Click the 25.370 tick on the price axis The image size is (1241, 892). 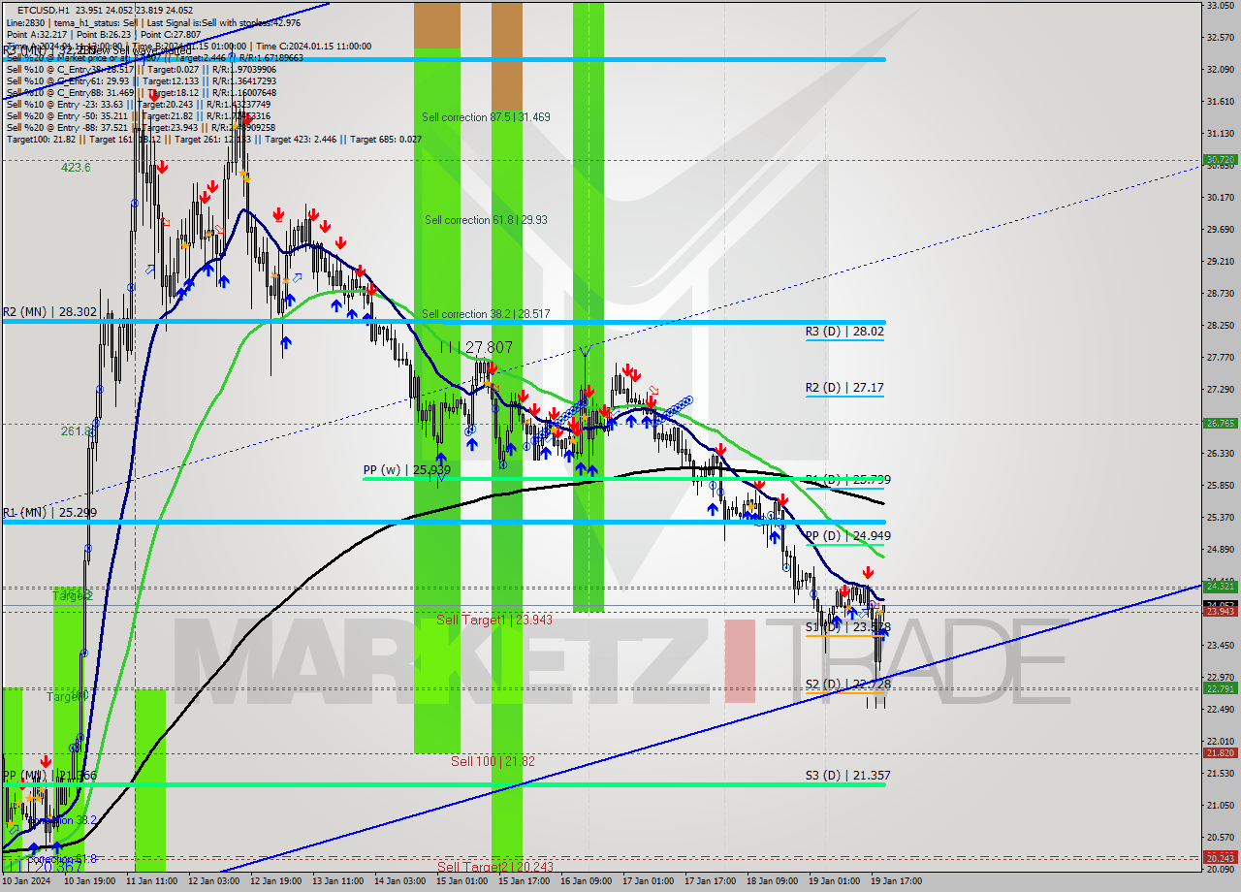pos(1219,518)
